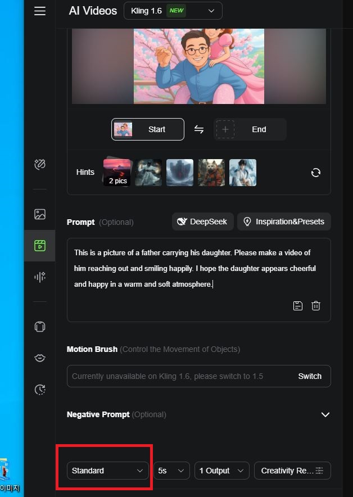Switch Motion Brush to Kling 1.5

click(x=310, y=376)
